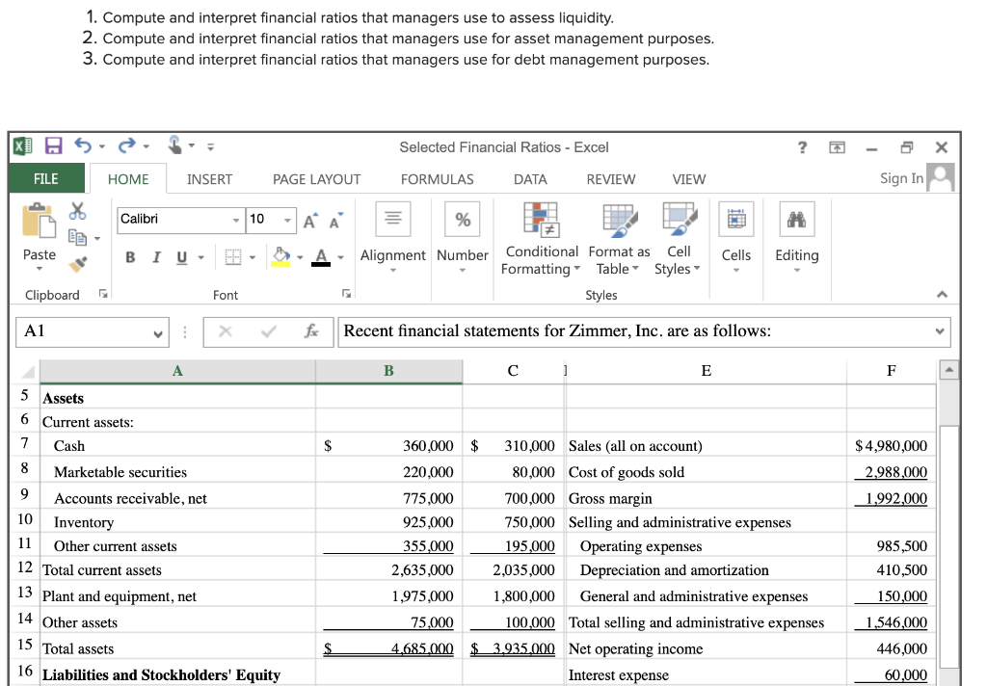Activate the Format Painter brush
This screenshot has width=987, height=686.
[78, 264]
